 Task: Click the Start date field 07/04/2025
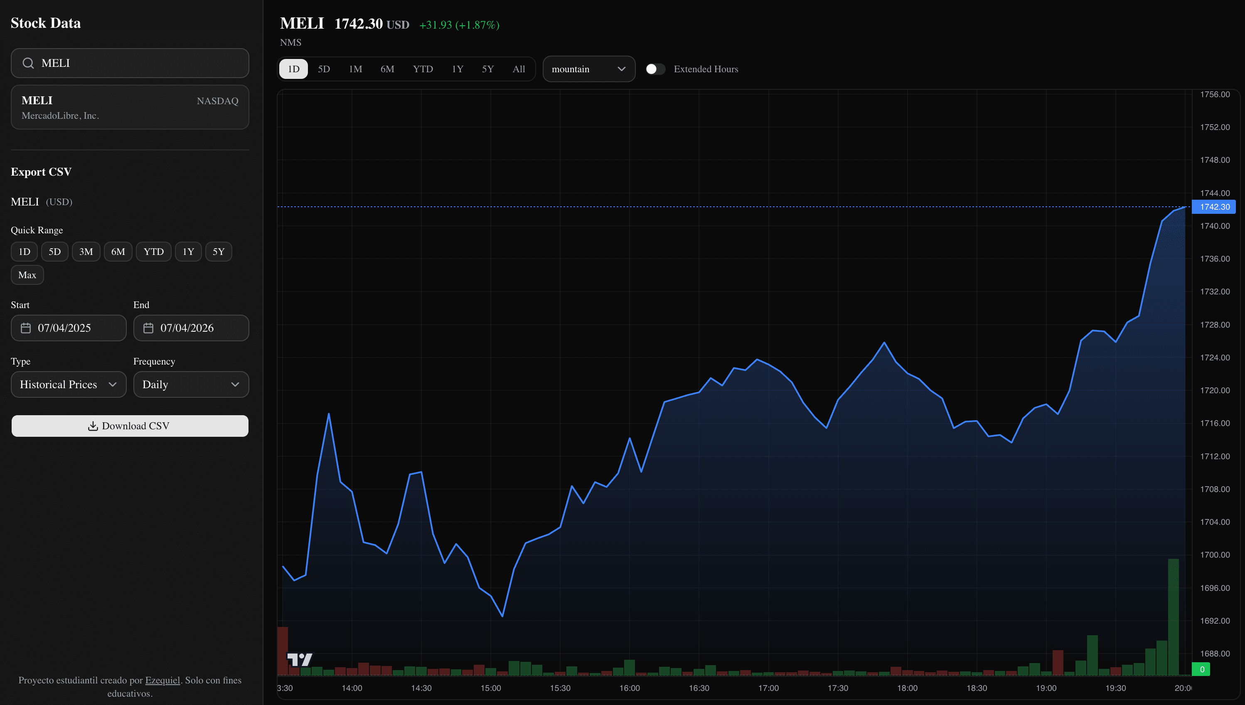coord(68,328)
